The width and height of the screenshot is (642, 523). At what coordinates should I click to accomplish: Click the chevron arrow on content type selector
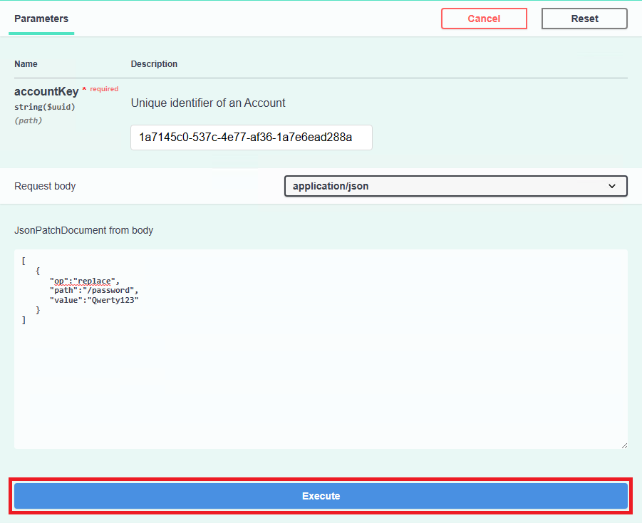click(612, 186)
